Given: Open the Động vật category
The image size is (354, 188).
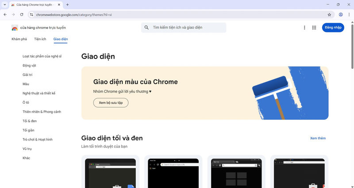Looking at the screenshot, I should click(x=29, y=66).
